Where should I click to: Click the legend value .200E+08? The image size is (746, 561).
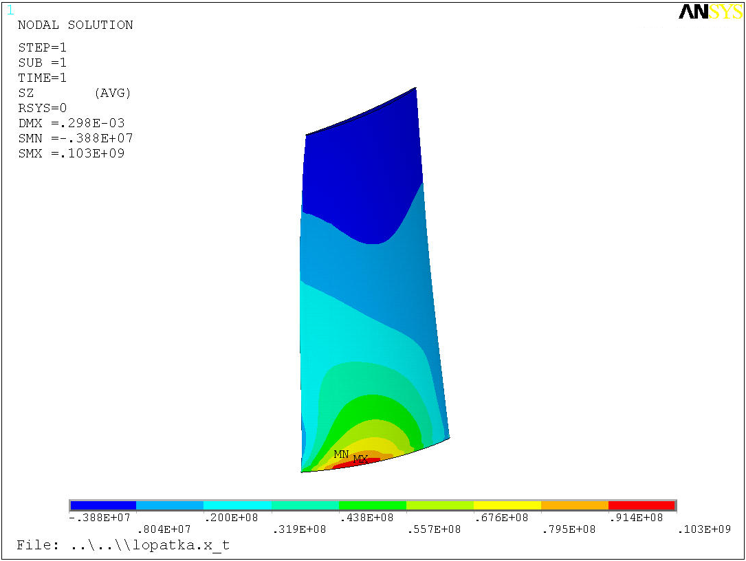point(231,518)
